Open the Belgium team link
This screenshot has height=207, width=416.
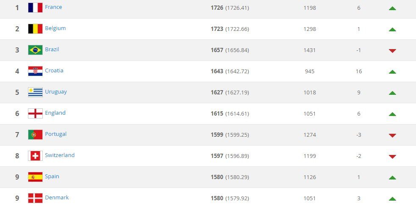[55, 28]
